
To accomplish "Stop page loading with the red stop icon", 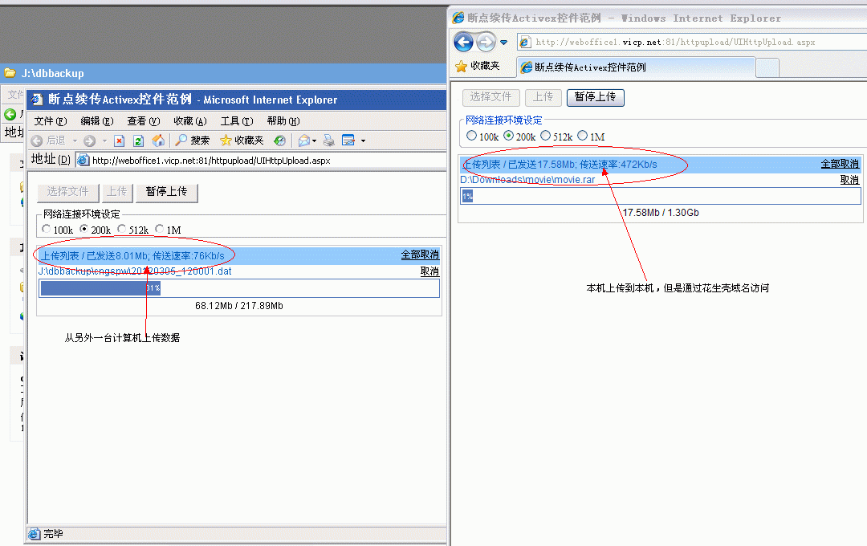I will 119,140.
